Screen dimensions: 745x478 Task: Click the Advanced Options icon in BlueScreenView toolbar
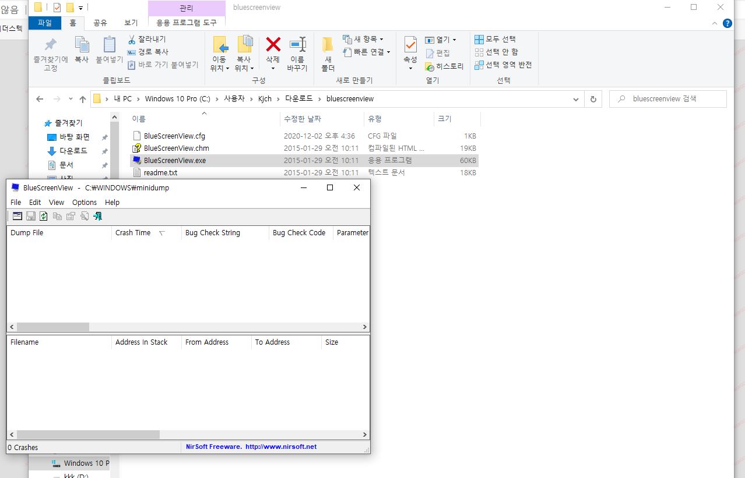[17, 216]
